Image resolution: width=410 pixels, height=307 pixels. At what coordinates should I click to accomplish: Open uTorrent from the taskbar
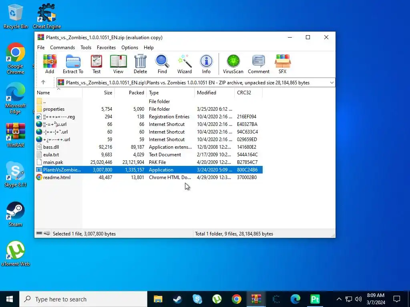(x=217, y=299)
